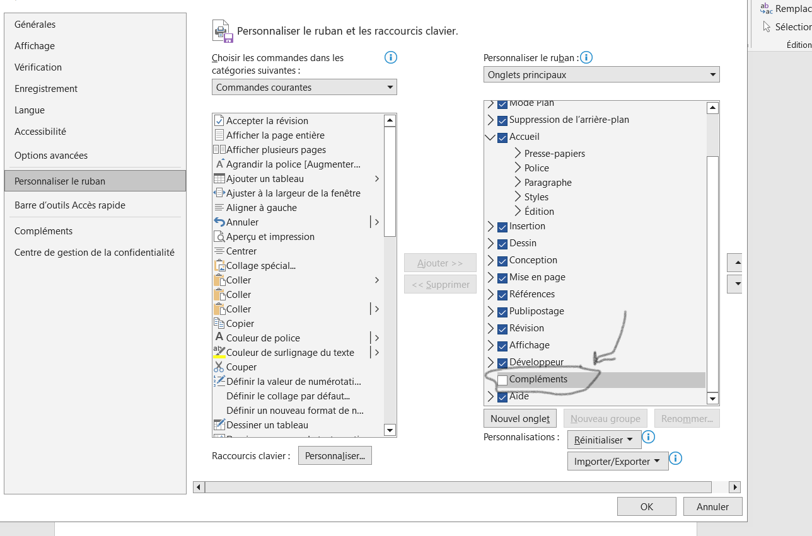Expand the Paragraphe group
Image resolution: width=812 pixels, height=536 pixels.
point(518,182)
